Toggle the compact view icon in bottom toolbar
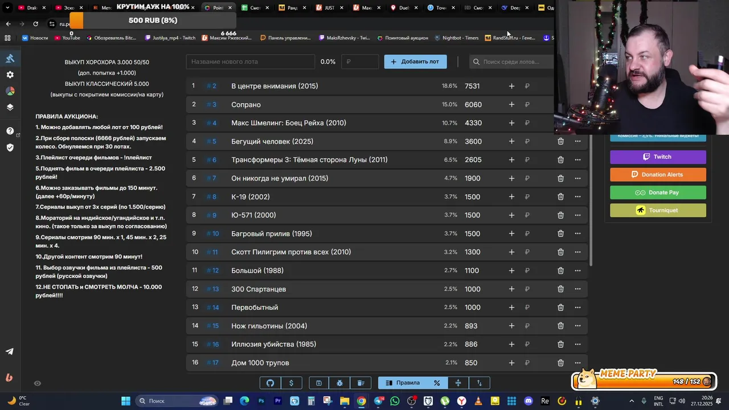Viewport: 729px width, 410px height. (458, 383)
